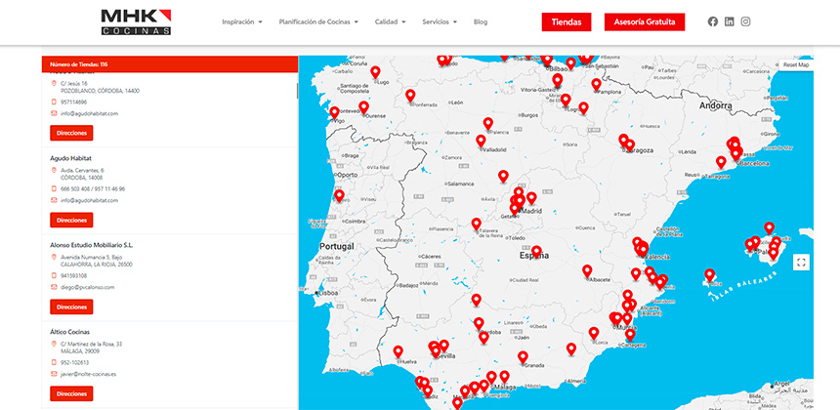
Task: Select the store pin on Ibiza island
Action: 710,275
